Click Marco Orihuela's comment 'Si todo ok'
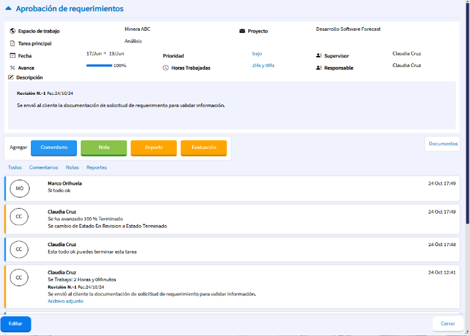470x336 pixels. point(59,190)
